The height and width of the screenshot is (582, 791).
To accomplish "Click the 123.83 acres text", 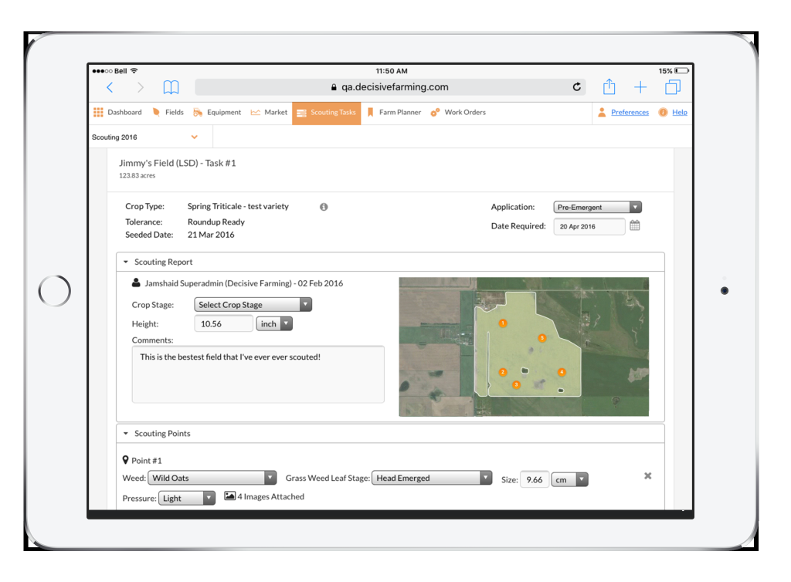I will pyautogui.click(x=137, y=175).
